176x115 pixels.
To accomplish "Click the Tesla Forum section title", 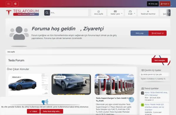I will [x=16, y=60].
